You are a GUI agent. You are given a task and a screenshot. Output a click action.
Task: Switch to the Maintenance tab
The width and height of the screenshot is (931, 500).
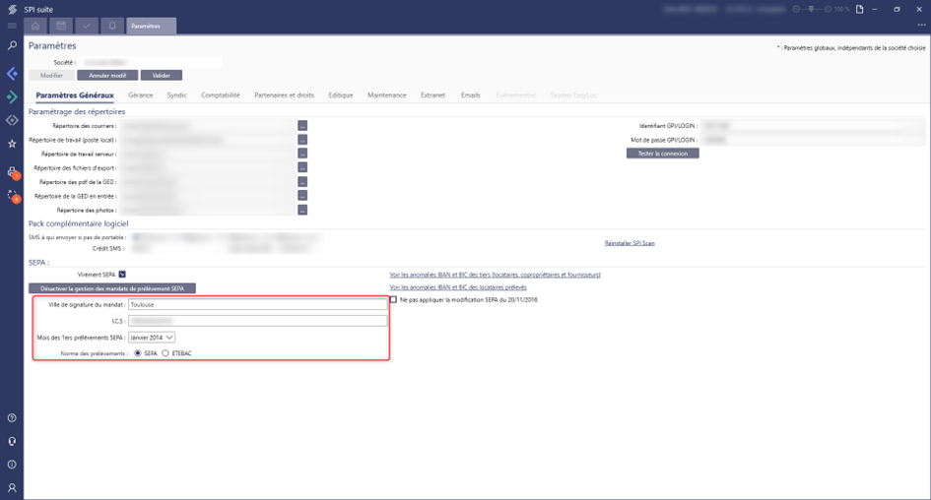coord(387,94)
